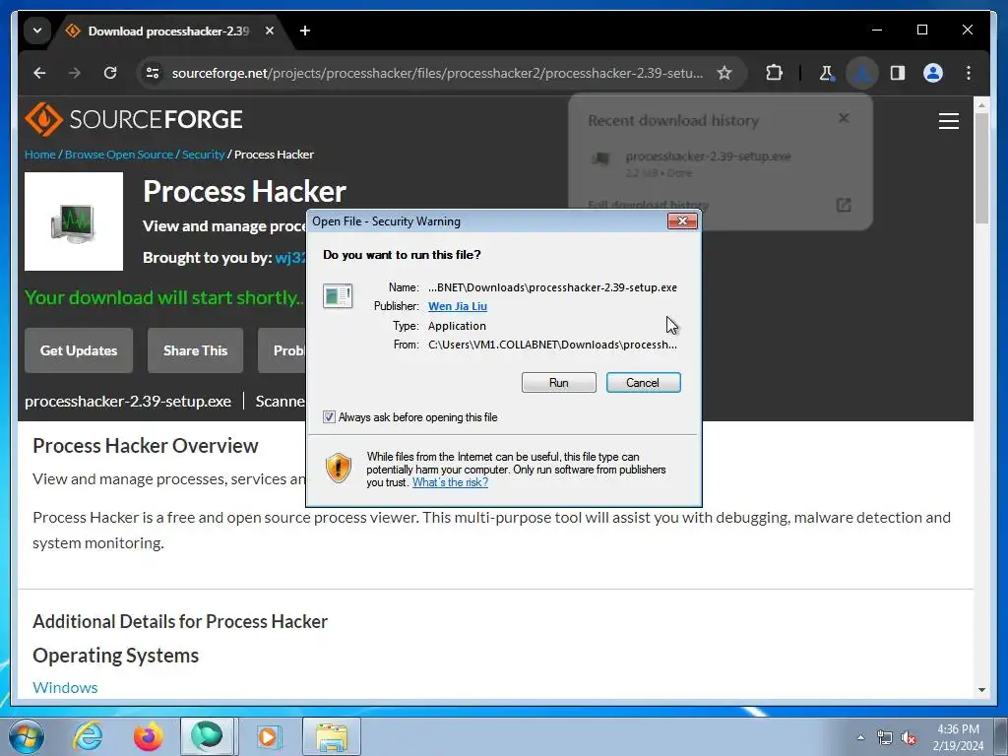Open a new browser tab
Screen dimensions: 1008x756
[x=305, y=31]
